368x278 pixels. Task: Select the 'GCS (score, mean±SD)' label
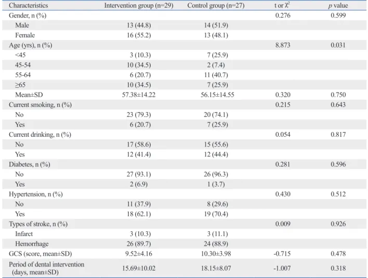(x=41, y=254)
